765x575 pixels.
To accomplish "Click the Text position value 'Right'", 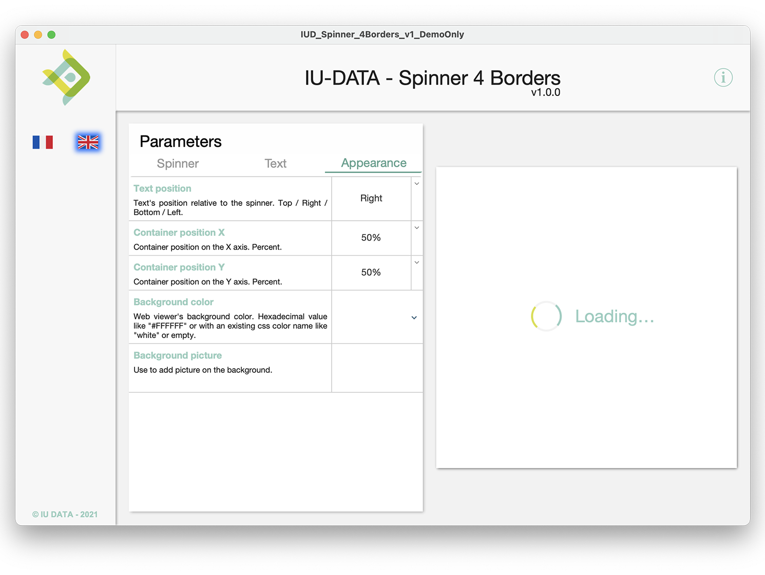I will click(x=371, y=198).
